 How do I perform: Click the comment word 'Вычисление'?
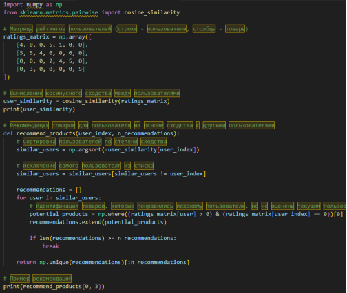point(26,93)
